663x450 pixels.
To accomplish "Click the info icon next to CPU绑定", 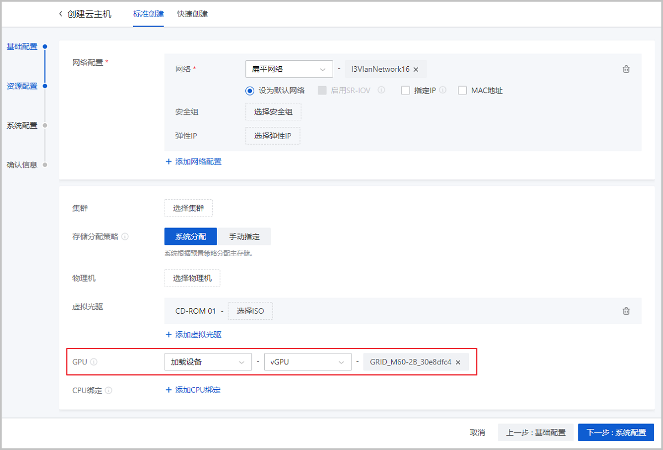I will tap(109, 390).
